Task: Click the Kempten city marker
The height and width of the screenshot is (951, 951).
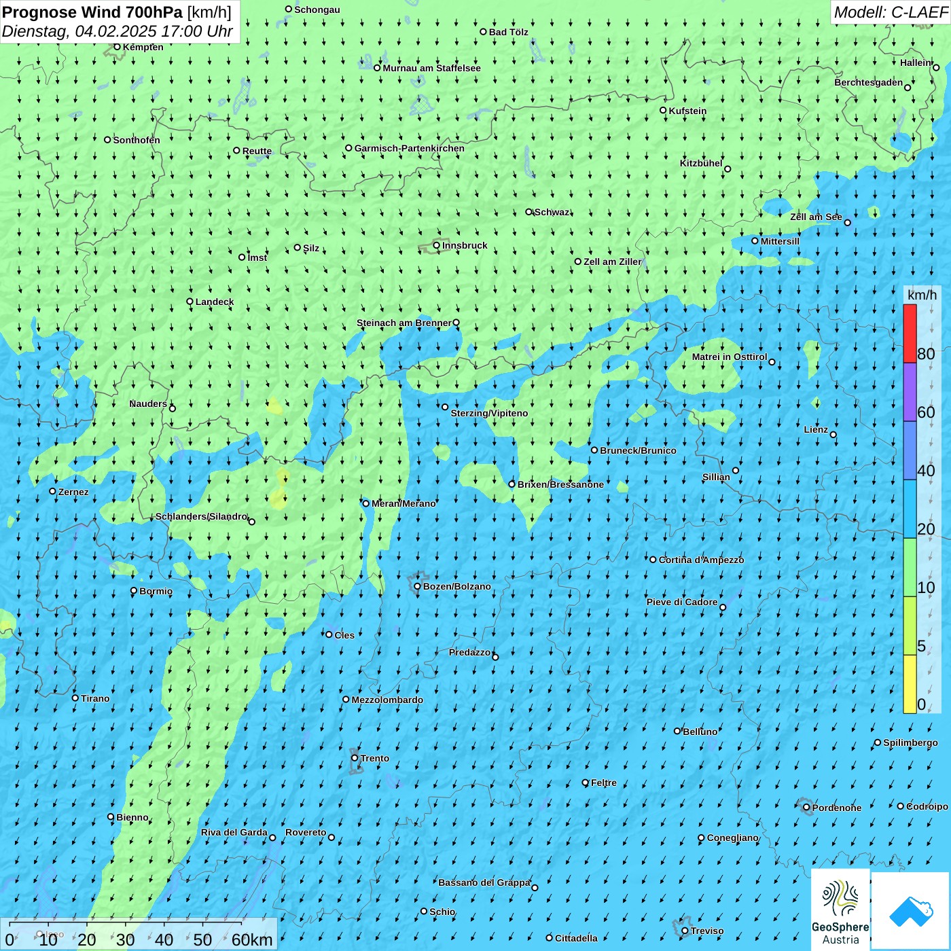Action: [x=117, y=47]
